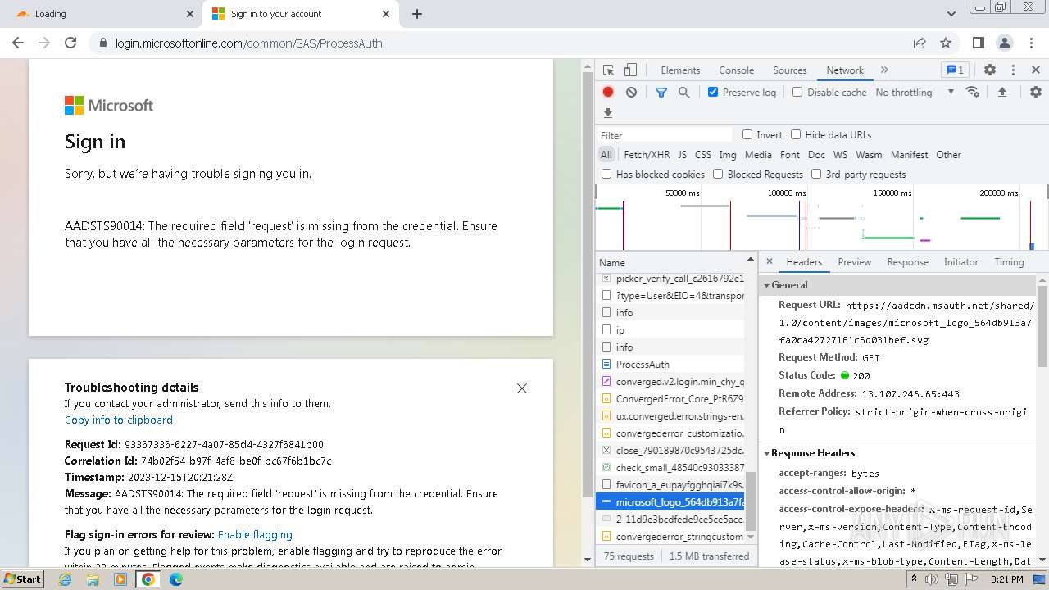The height and width of the screenshot is (590, 1049).
Task: View site information lock icon
Action: [102, 43]
